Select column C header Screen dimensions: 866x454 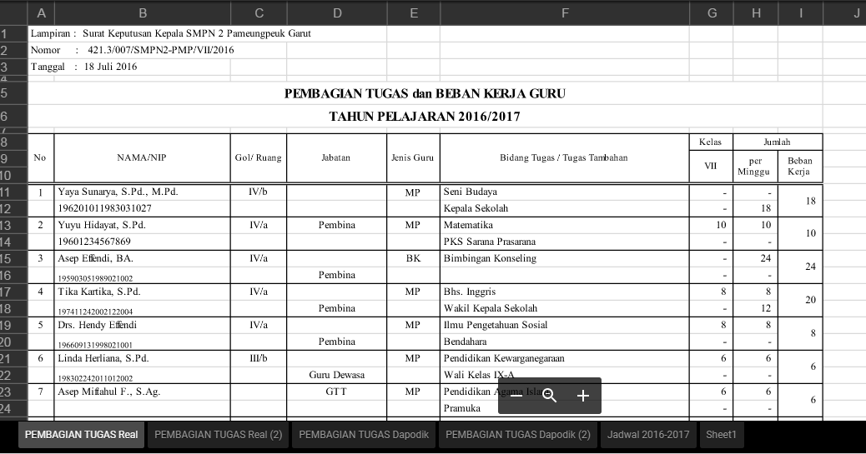[x=259, y=13]
